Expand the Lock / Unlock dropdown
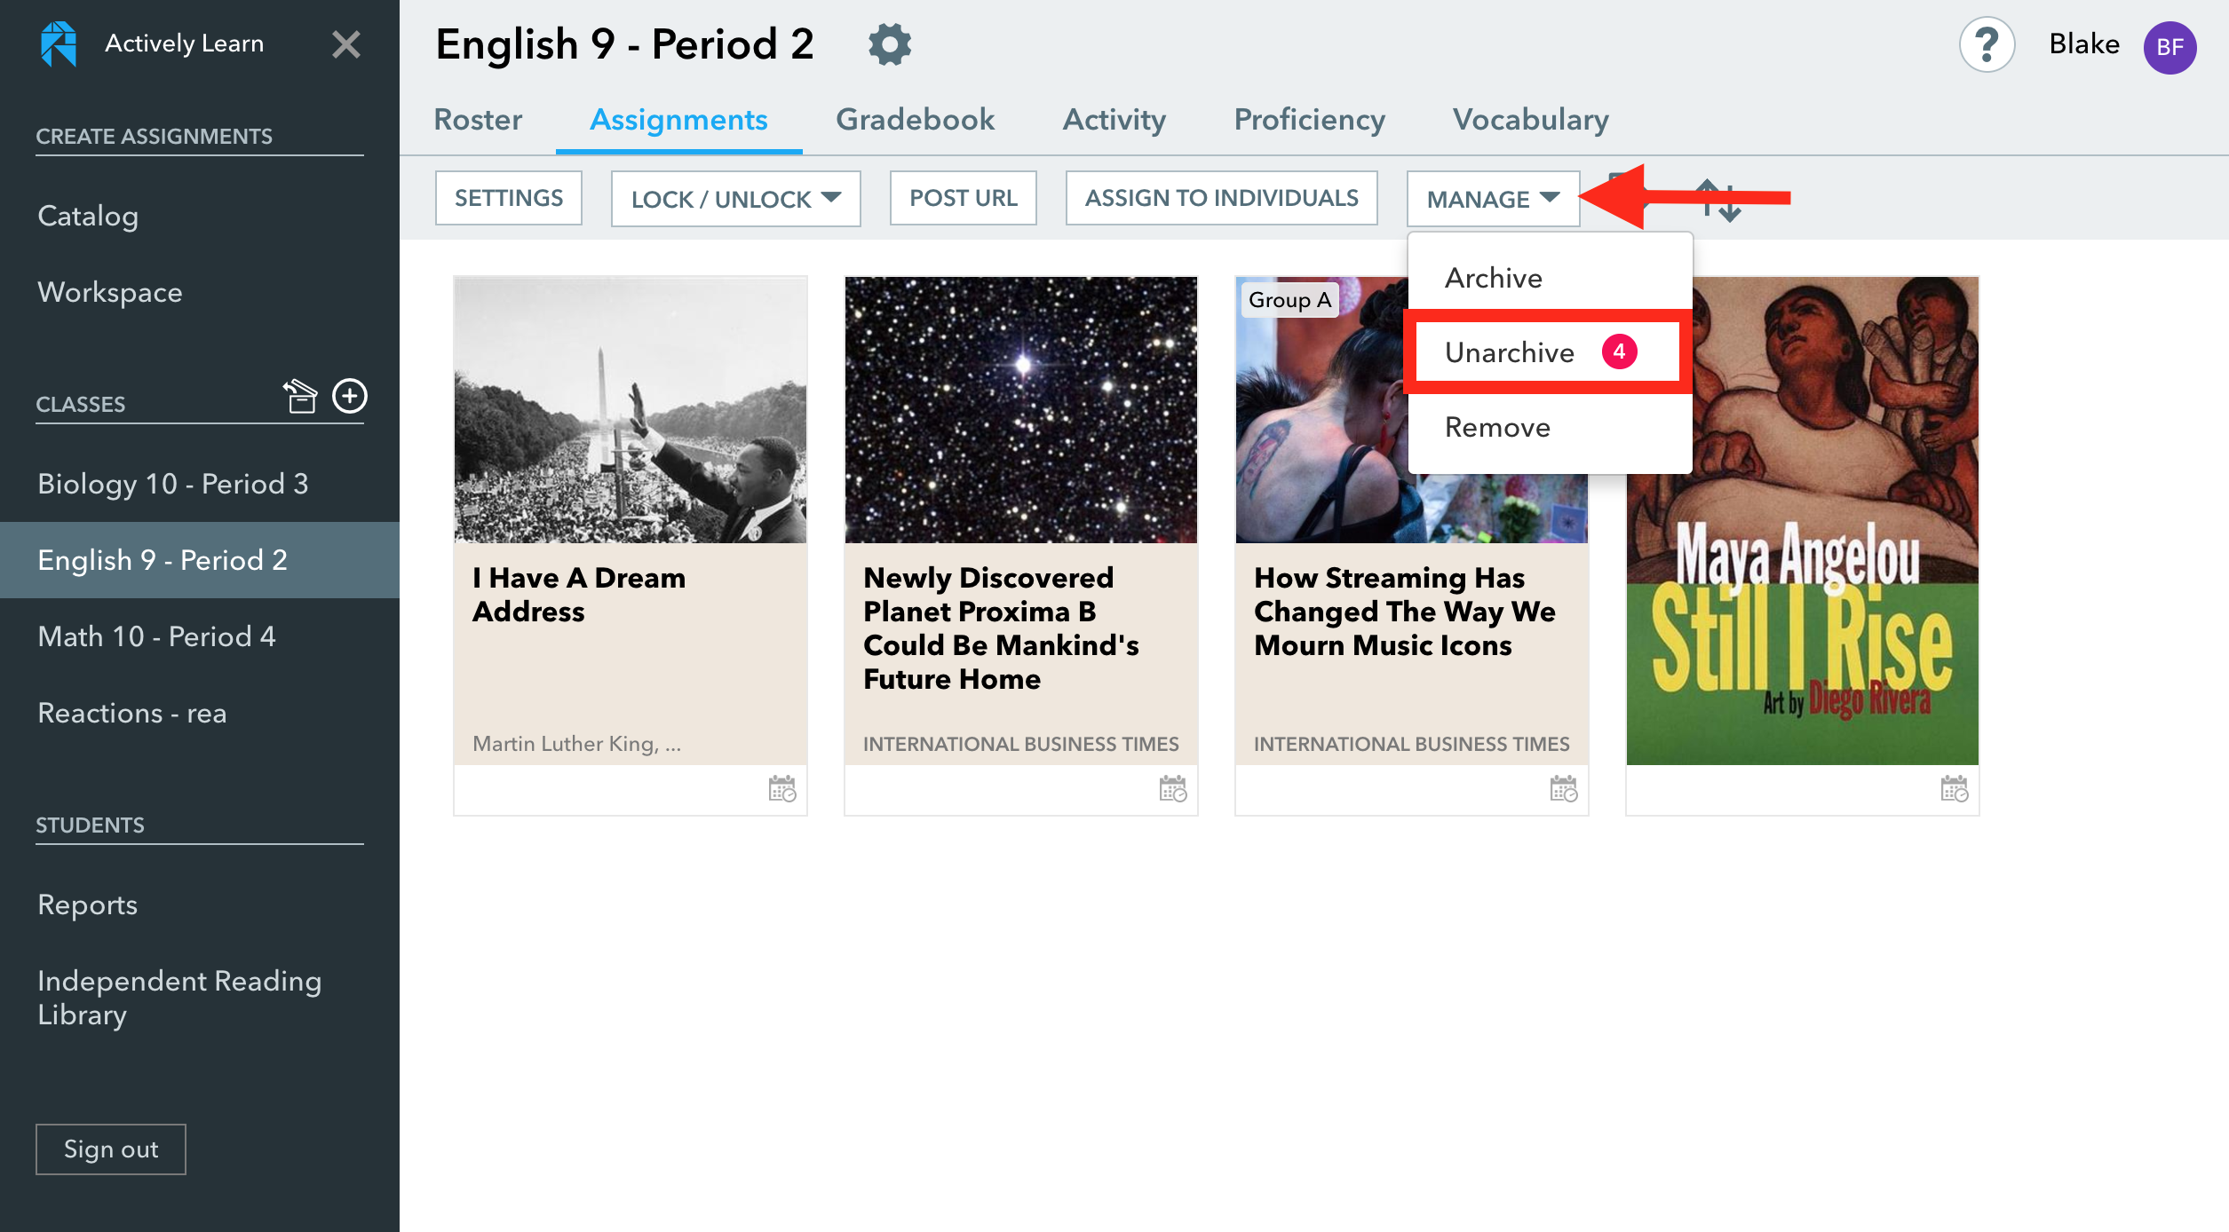This screenshot has width=2229, height=1232. (x=735, y=199)
